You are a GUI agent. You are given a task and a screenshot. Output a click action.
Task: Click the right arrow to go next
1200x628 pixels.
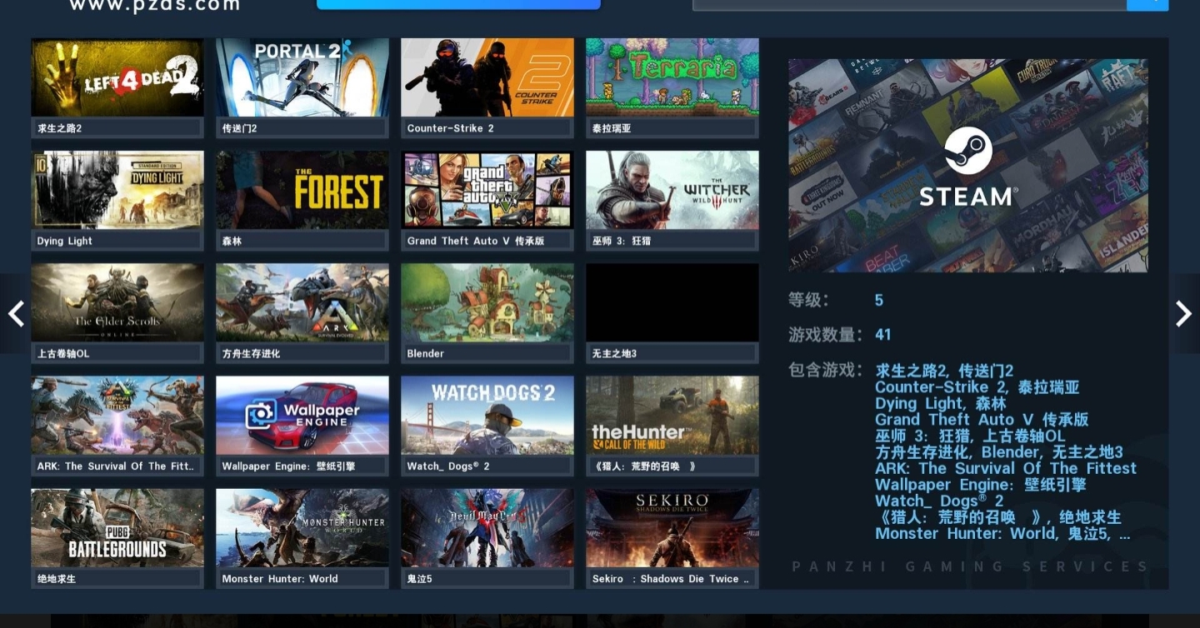pos(1183,314)
